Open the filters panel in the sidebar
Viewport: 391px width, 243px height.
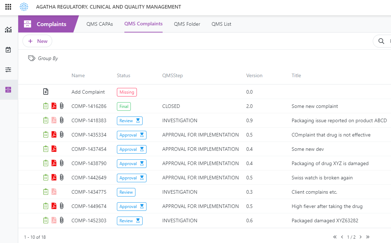[8, 69]
